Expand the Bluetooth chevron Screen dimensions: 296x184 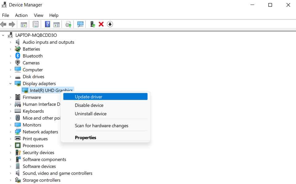click(x=10, y=56)
